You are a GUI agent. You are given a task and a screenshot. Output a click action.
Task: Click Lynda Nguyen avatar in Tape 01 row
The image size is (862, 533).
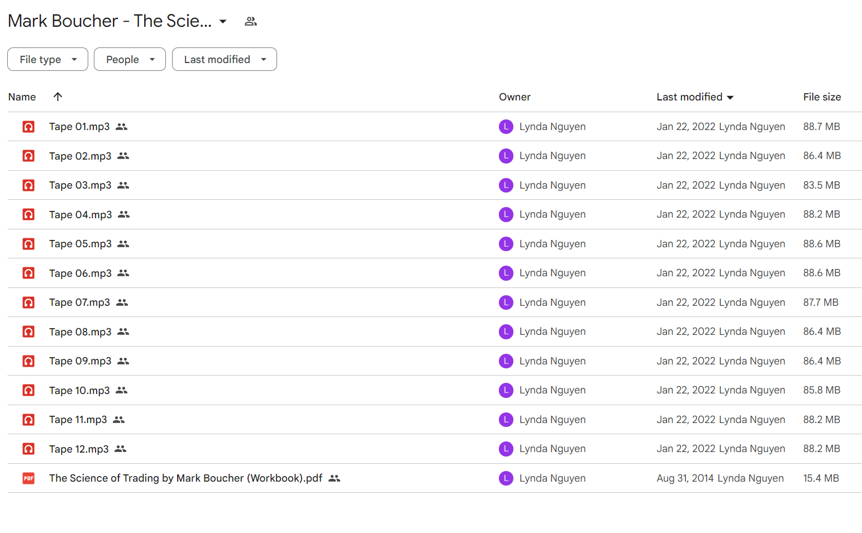[506, 127]
